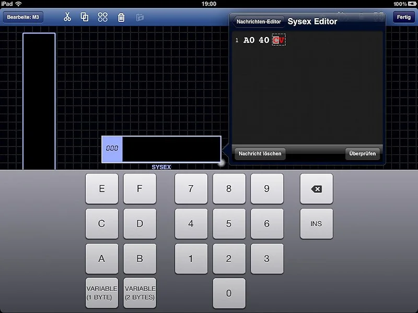Insert VARIABLE (1 BYTE)
The height and width of the screenshot is (313, 418).
[x=102, y=293]
